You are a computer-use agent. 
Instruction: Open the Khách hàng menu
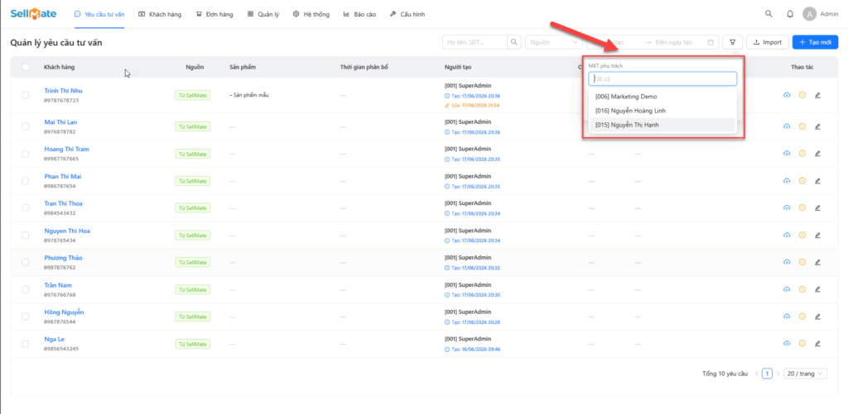(x=160, y=15)
